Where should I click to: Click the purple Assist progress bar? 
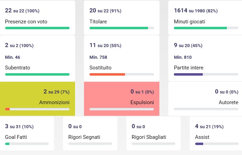pos(199,144)
